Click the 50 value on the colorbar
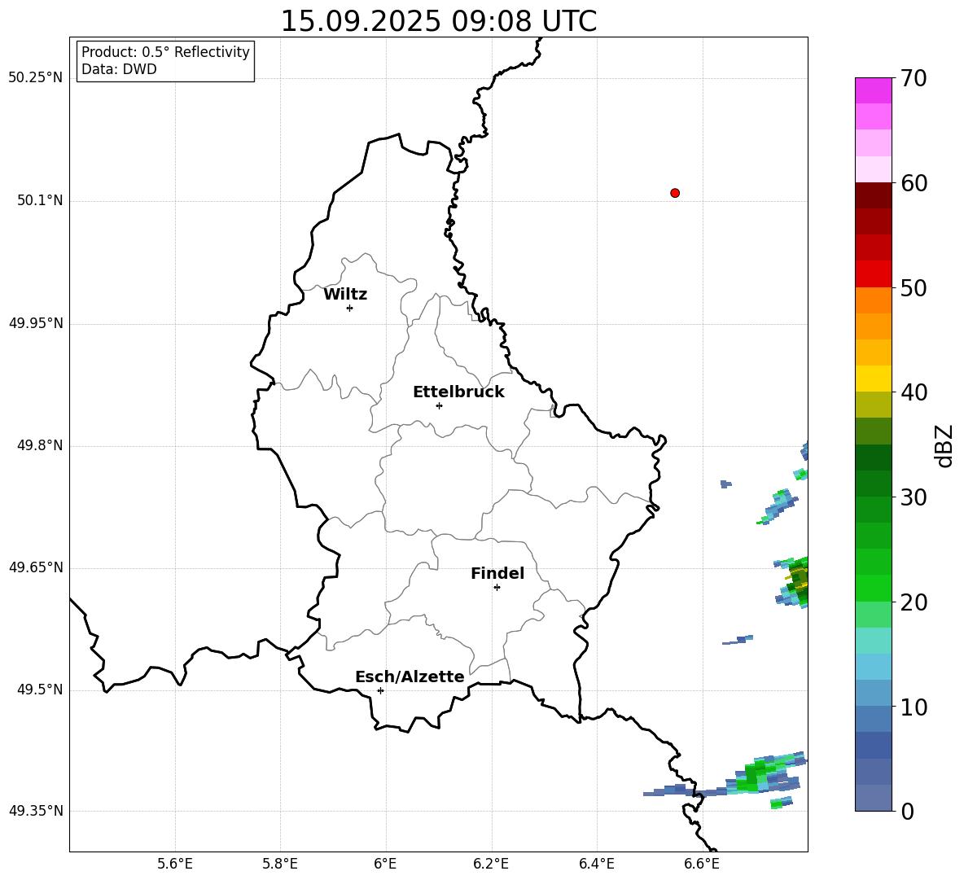Image resolution: width=964 pixels, height=880 pixels. pos(914,287)
